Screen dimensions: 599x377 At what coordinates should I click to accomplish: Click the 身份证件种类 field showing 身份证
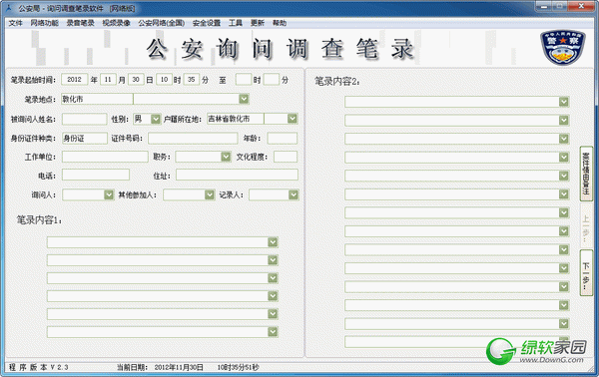tap(85, 138)
